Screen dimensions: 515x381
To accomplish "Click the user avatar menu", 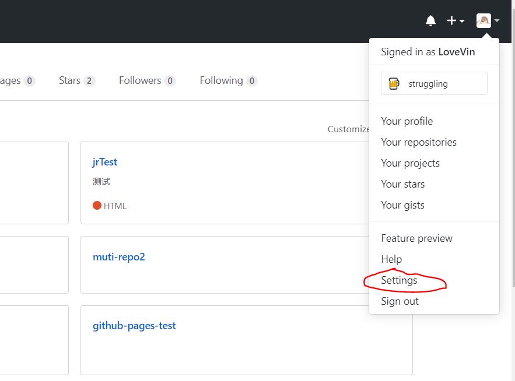I will point(488,21).
